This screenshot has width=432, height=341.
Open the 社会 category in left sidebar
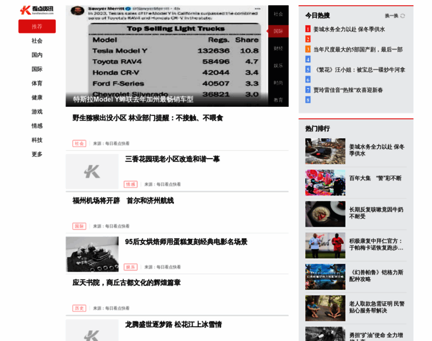tap(37, 41)
